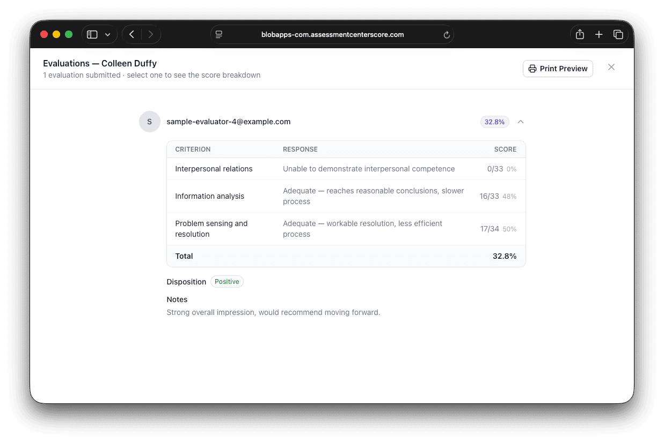Close the evaluations panel with the X icon

click(611, 67)
